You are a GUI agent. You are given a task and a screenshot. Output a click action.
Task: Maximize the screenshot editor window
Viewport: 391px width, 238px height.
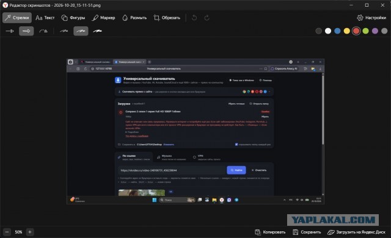(367, 5)
